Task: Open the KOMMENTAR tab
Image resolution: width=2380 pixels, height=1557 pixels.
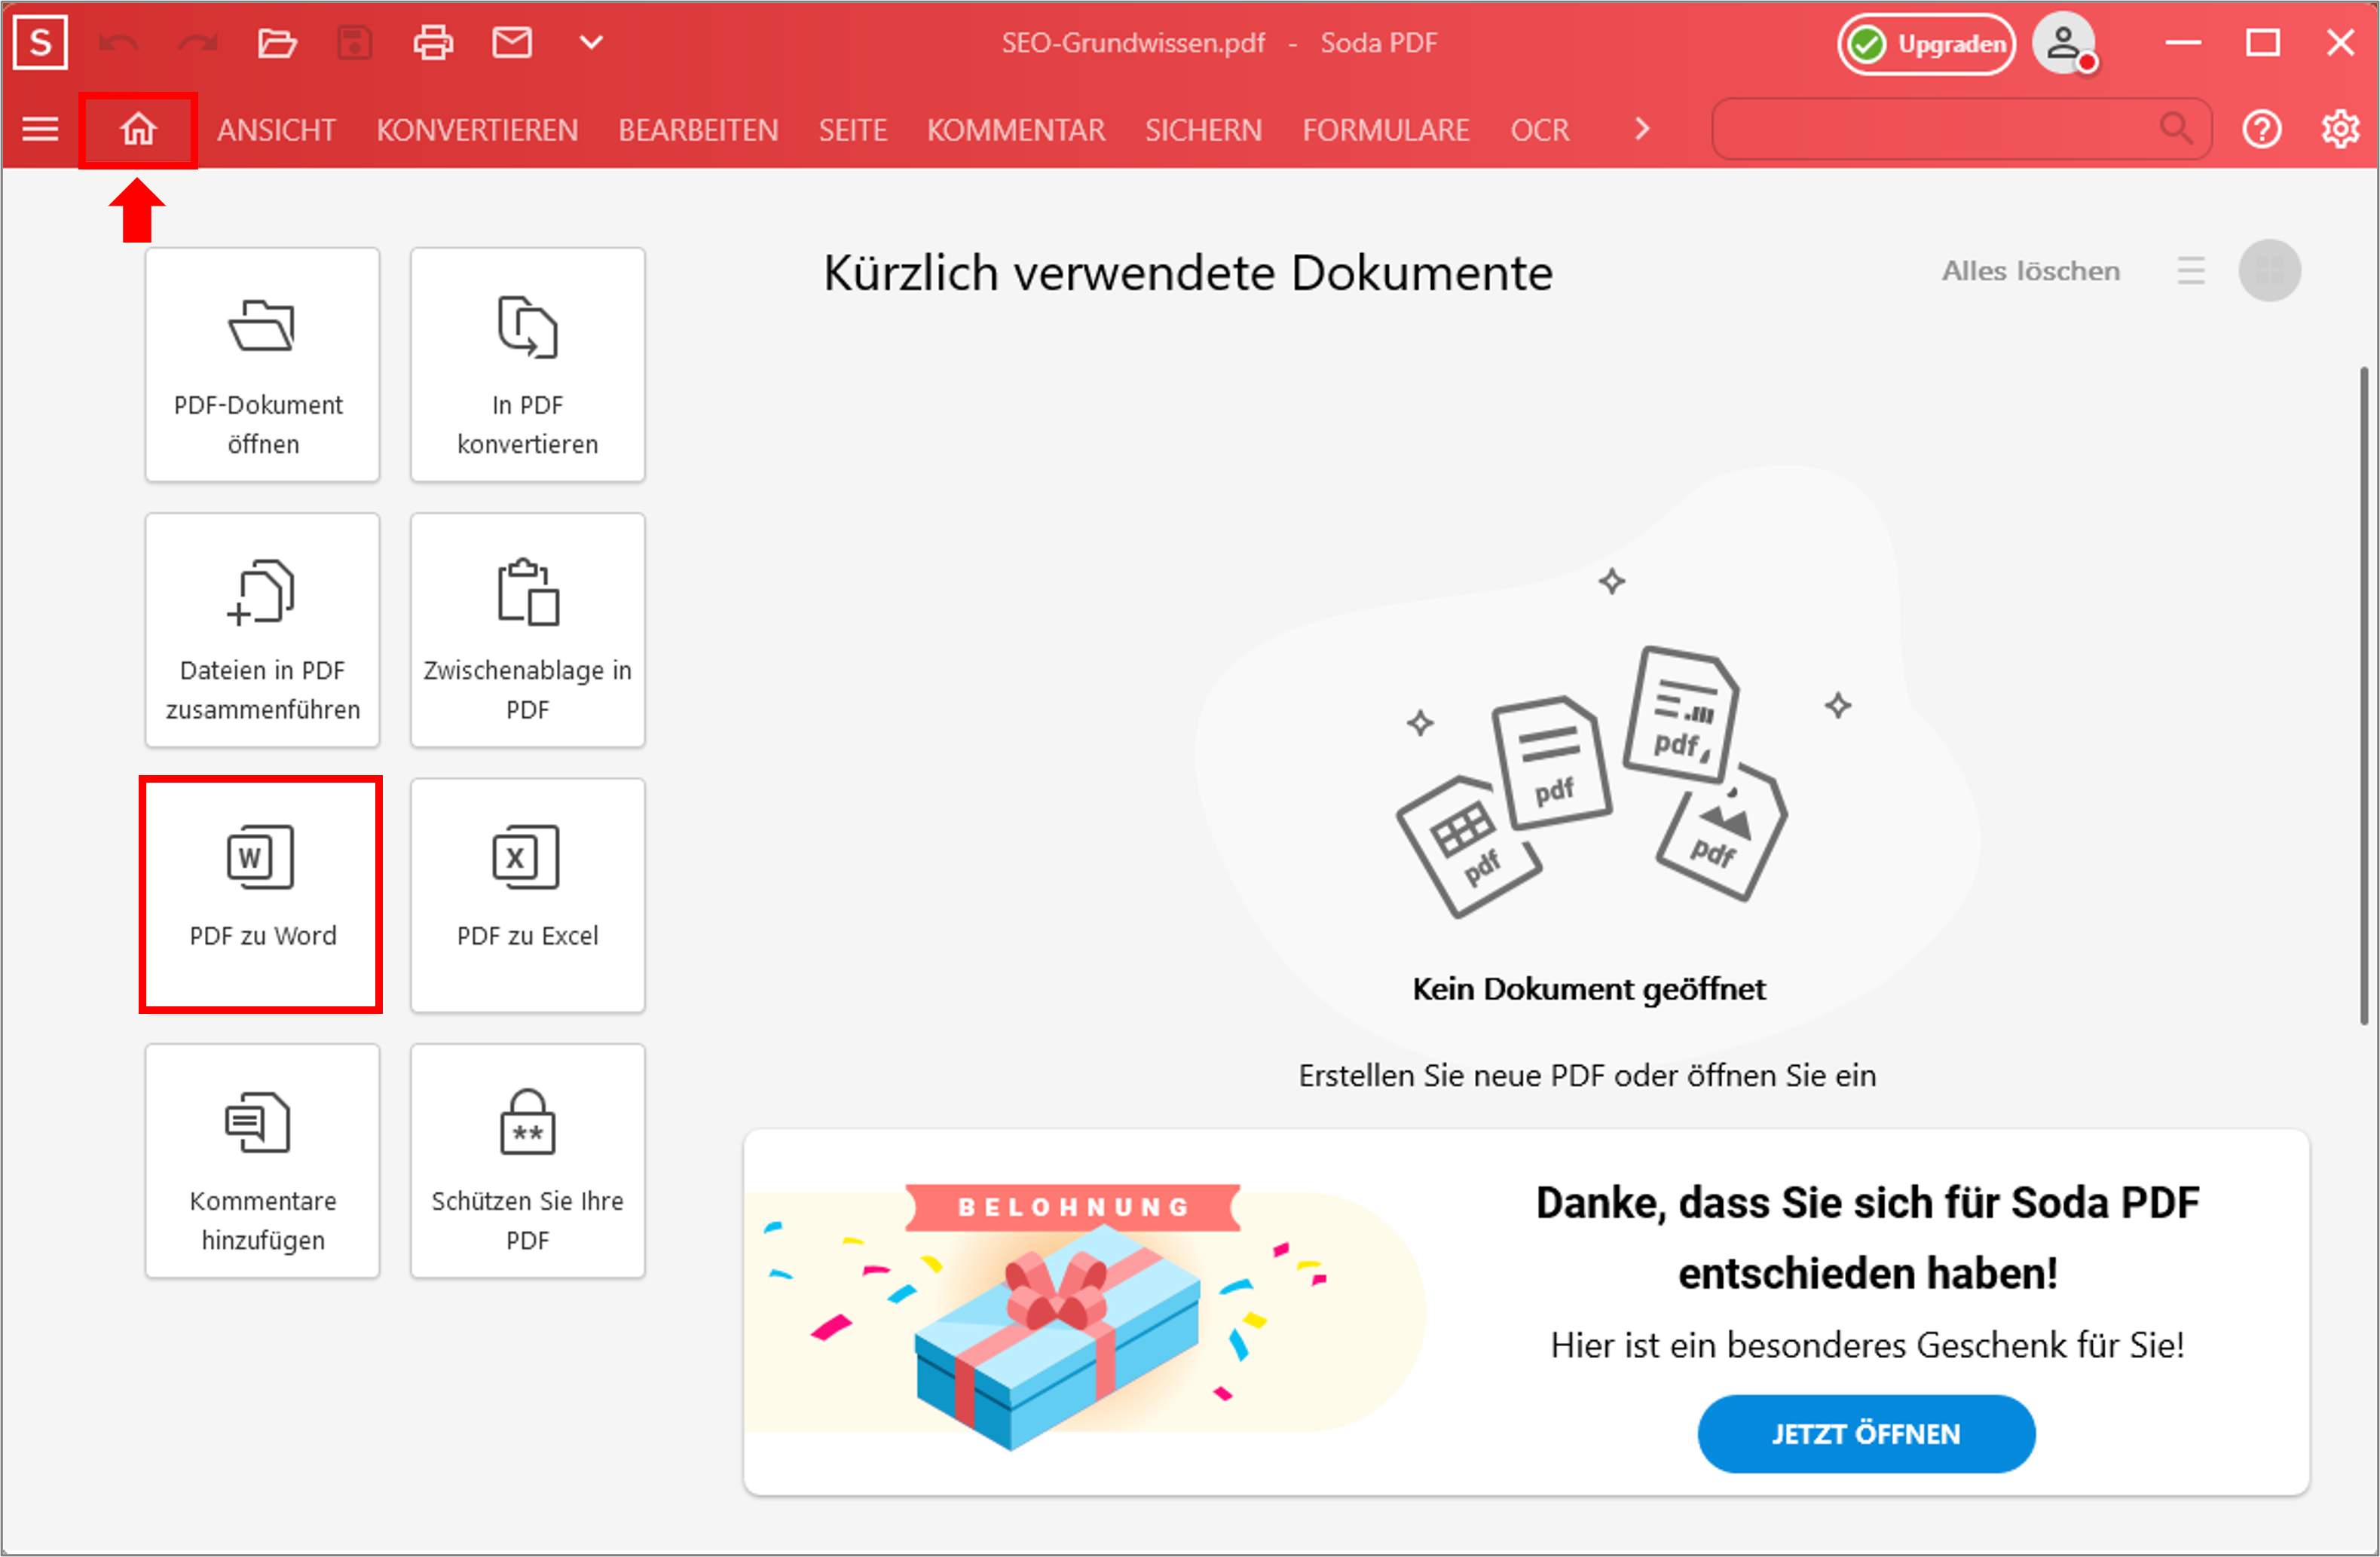Action: pyautogui.click(x=1016, y=130)
